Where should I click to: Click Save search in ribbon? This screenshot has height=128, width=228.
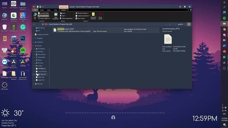pyautogui.click(x=80, y=18)
